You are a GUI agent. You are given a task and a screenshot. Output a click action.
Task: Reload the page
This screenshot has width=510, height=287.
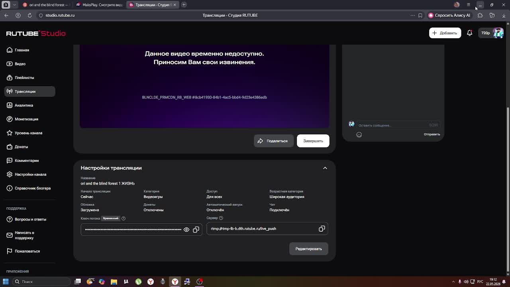click(x=29, y=15)
